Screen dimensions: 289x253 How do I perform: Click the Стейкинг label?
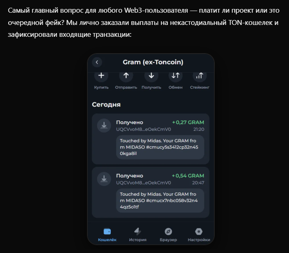pyautogui.click(x=200, y=87)
